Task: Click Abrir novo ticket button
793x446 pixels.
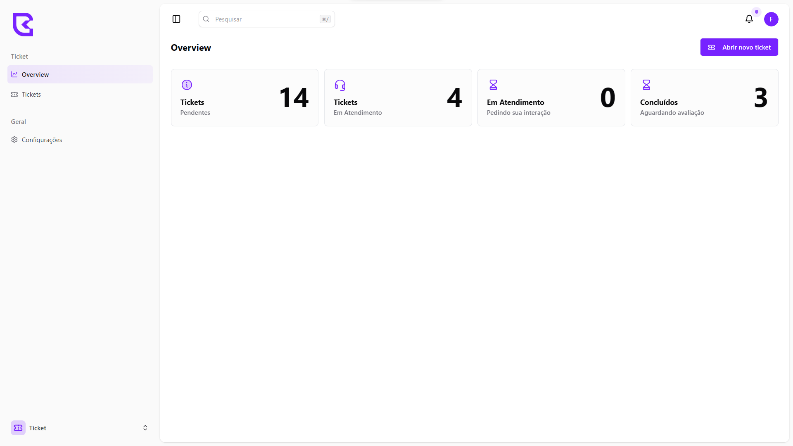Action: click(739, 47)
